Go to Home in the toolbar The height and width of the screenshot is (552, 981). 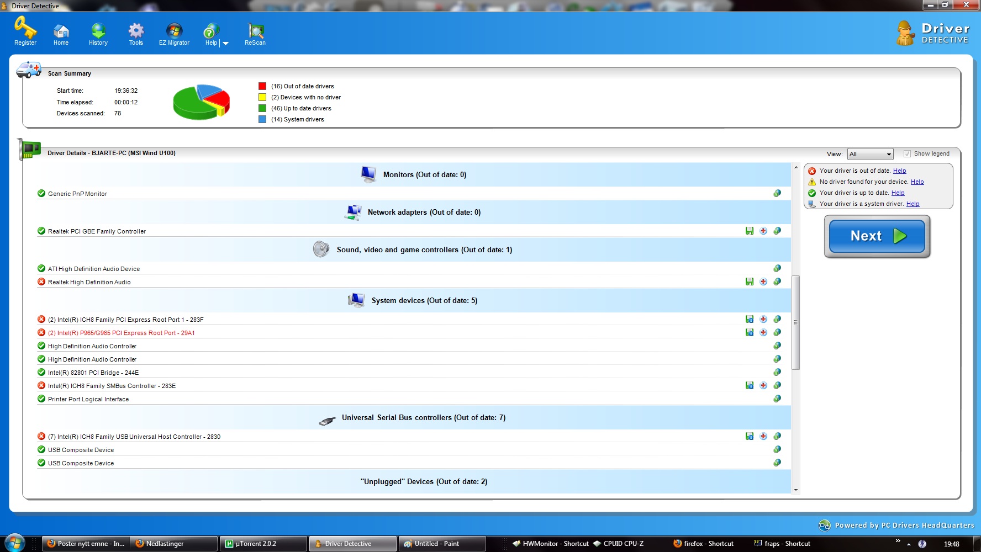(x=61, y=33)
